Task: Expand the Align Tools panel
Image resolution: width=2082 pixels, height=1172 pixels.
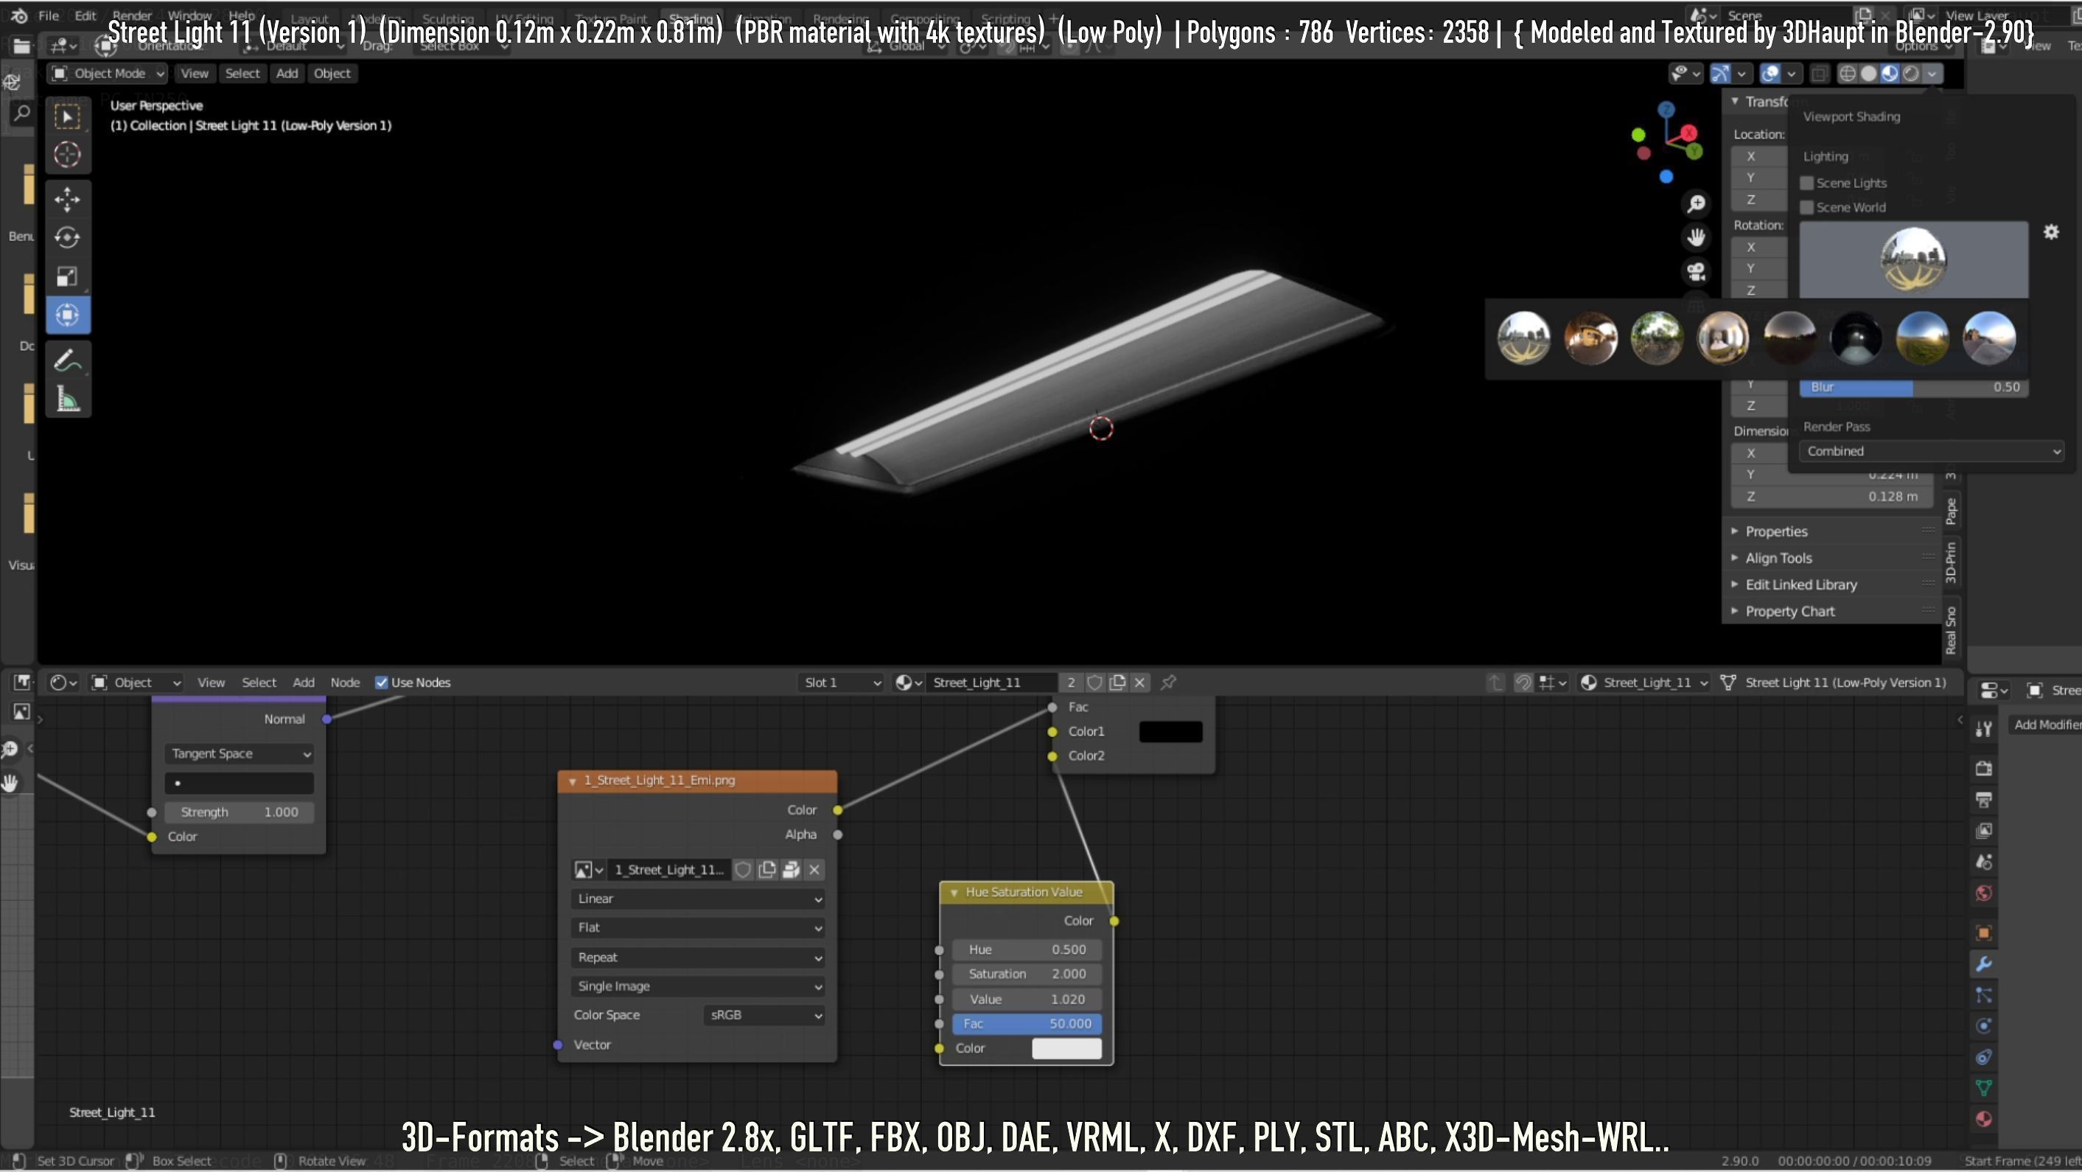Action: pyautogui.click(x=1778, y=558)
